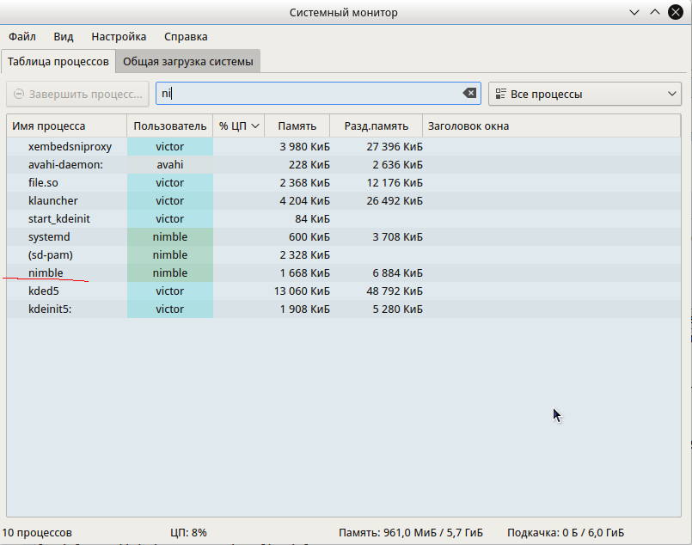Sort by the Разд.память column header
Screen dimensions: 692x545
[x=376, y=126]
